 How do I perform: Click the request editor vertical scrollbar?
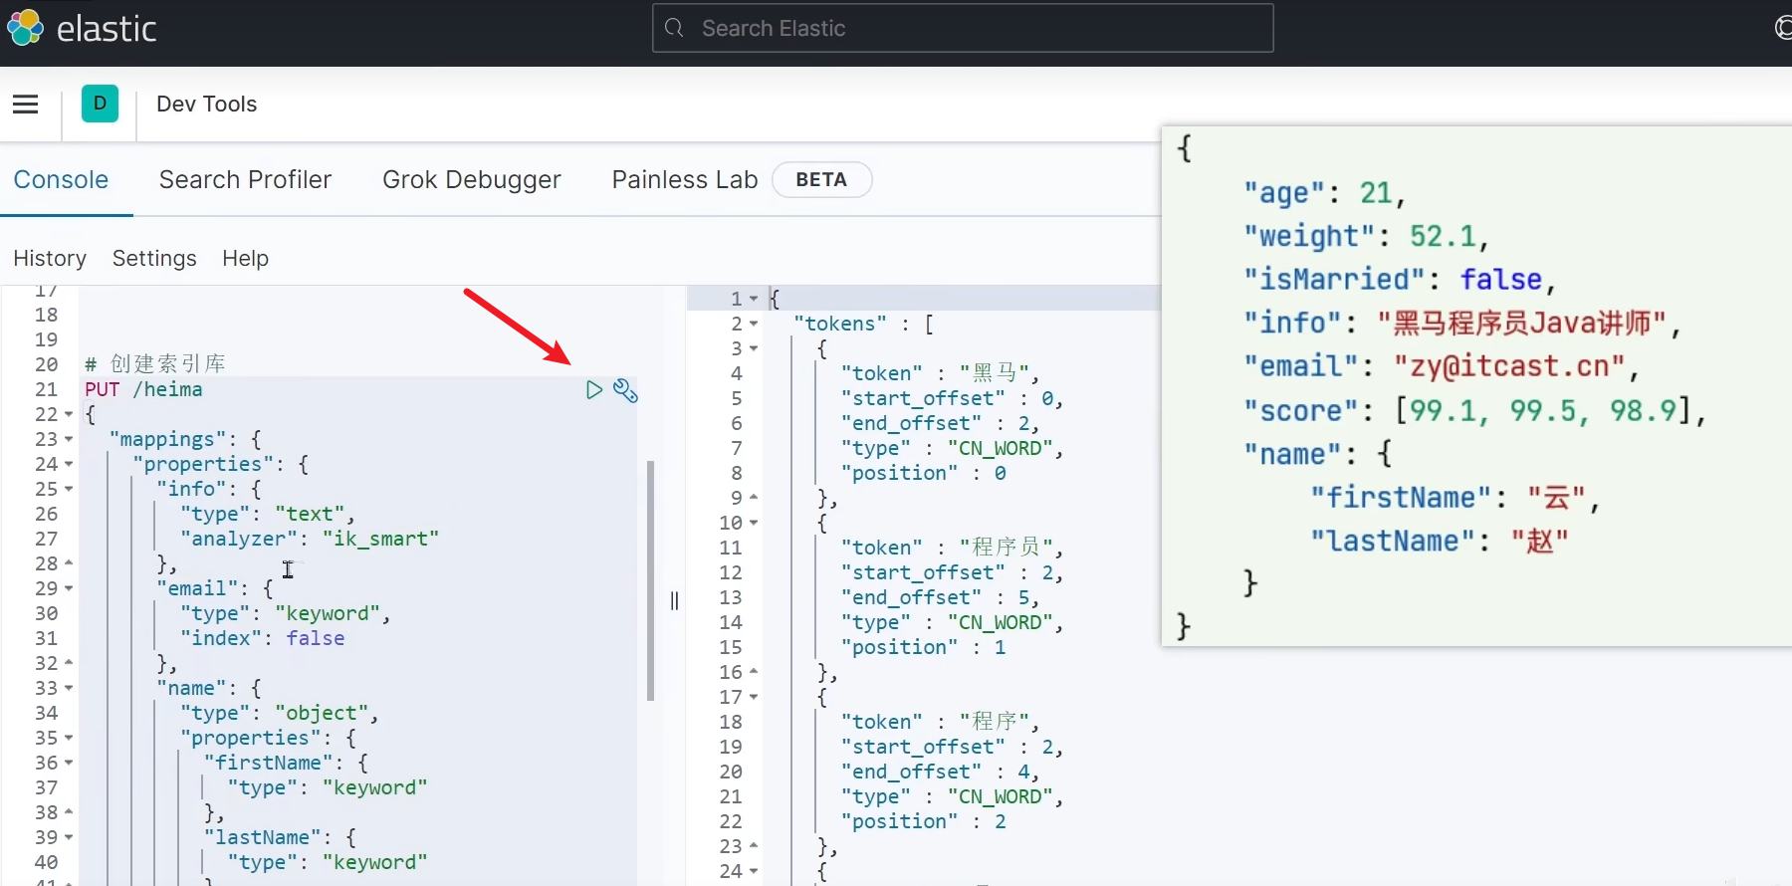[x=651, y=580]
